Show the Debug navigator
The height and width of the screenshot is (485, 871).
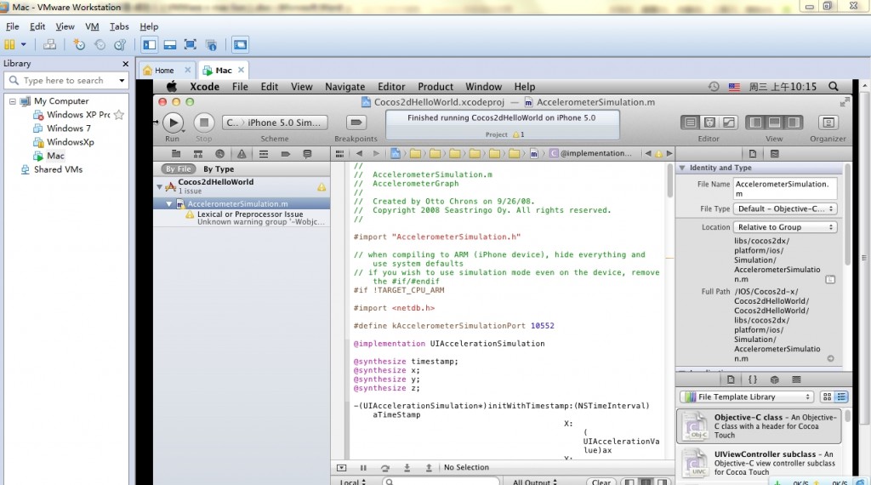point(264,154)
